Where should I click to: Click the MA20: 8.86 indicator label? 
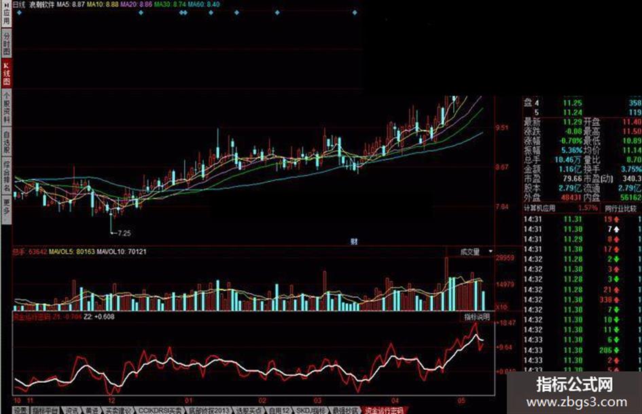[x=136, y=5]
